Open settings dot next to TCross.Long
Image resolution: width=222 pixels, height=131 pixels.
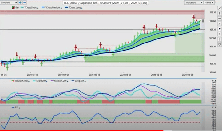pos(82,8)
